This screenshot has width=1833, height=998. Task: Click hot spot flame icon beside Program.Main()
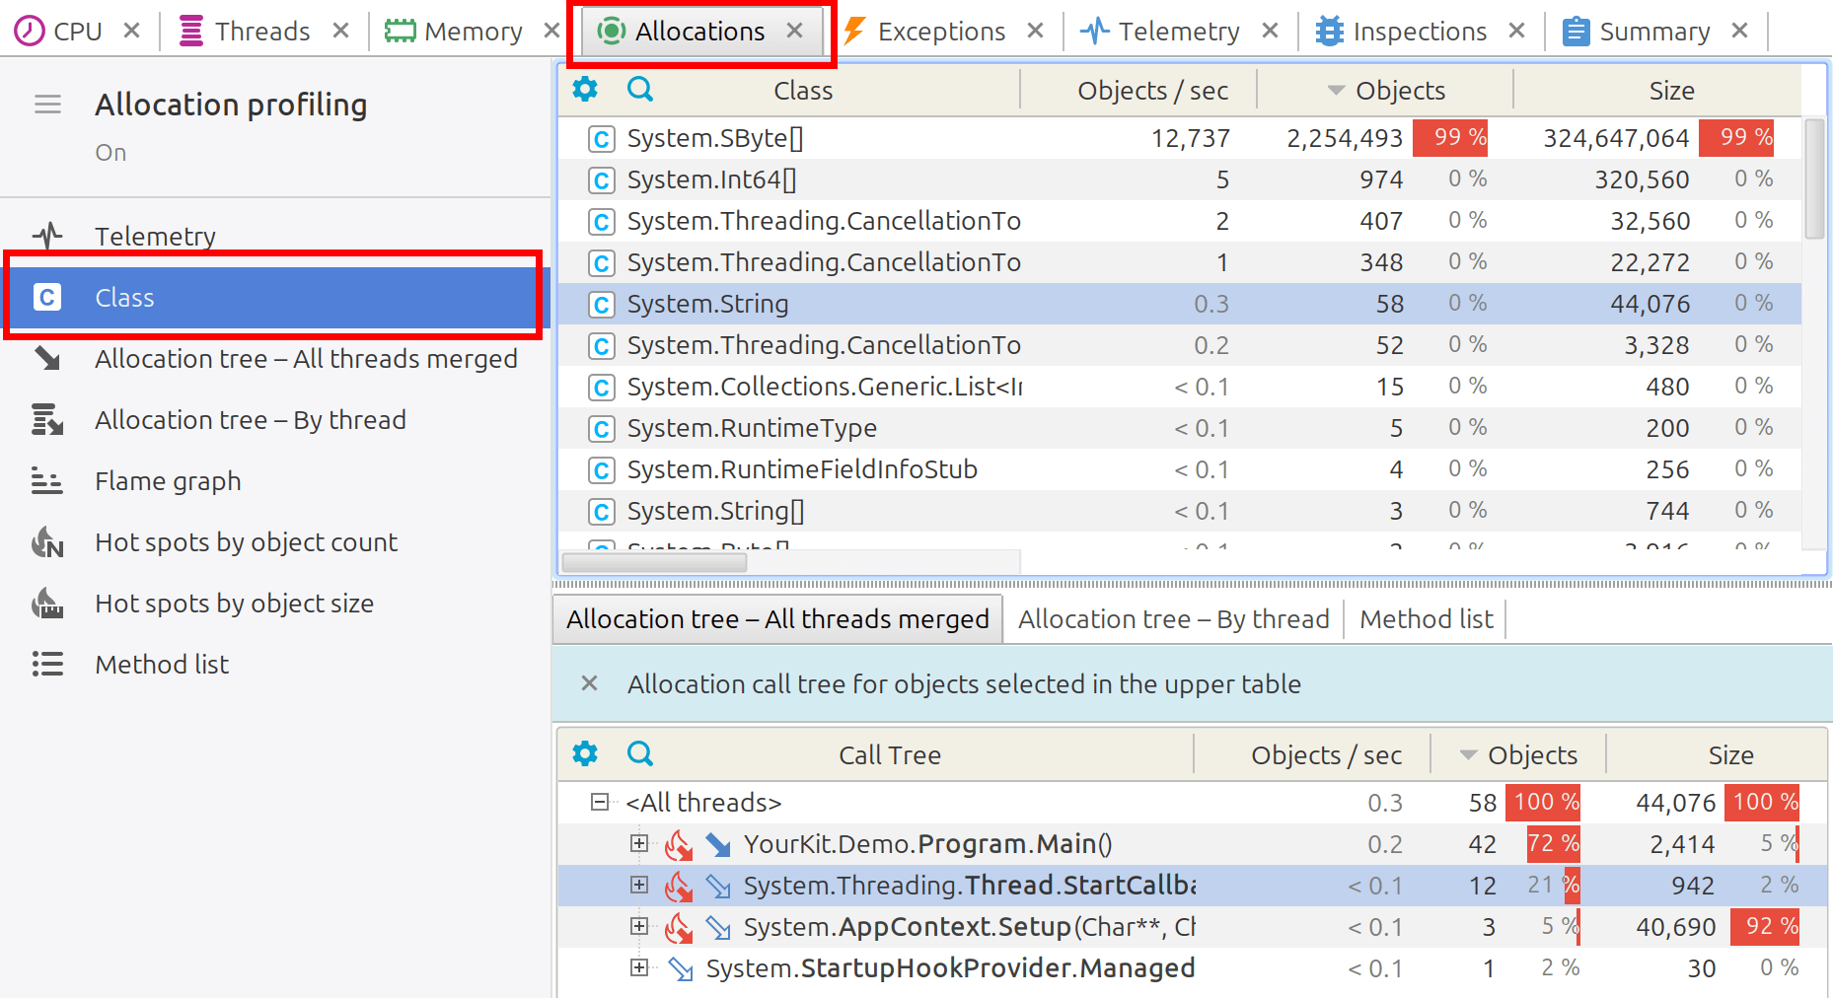point(679,844)
